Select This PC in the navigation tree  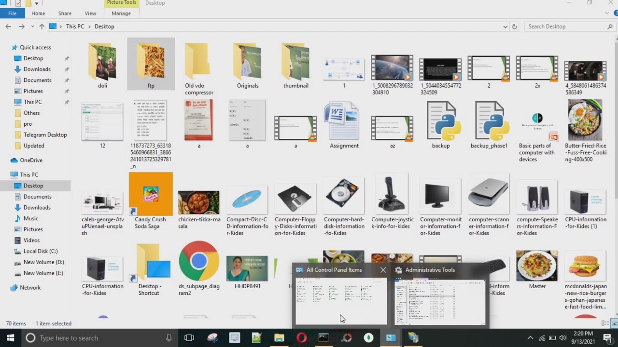pyautogui.click(x=29, y=174)
